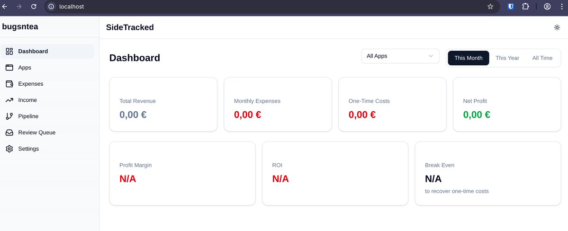Image resolution: width=568 pixels, height=231 pixels.
Task: Go to the Expenses page label
Action: pyautogui.click(x=31, y=84)
